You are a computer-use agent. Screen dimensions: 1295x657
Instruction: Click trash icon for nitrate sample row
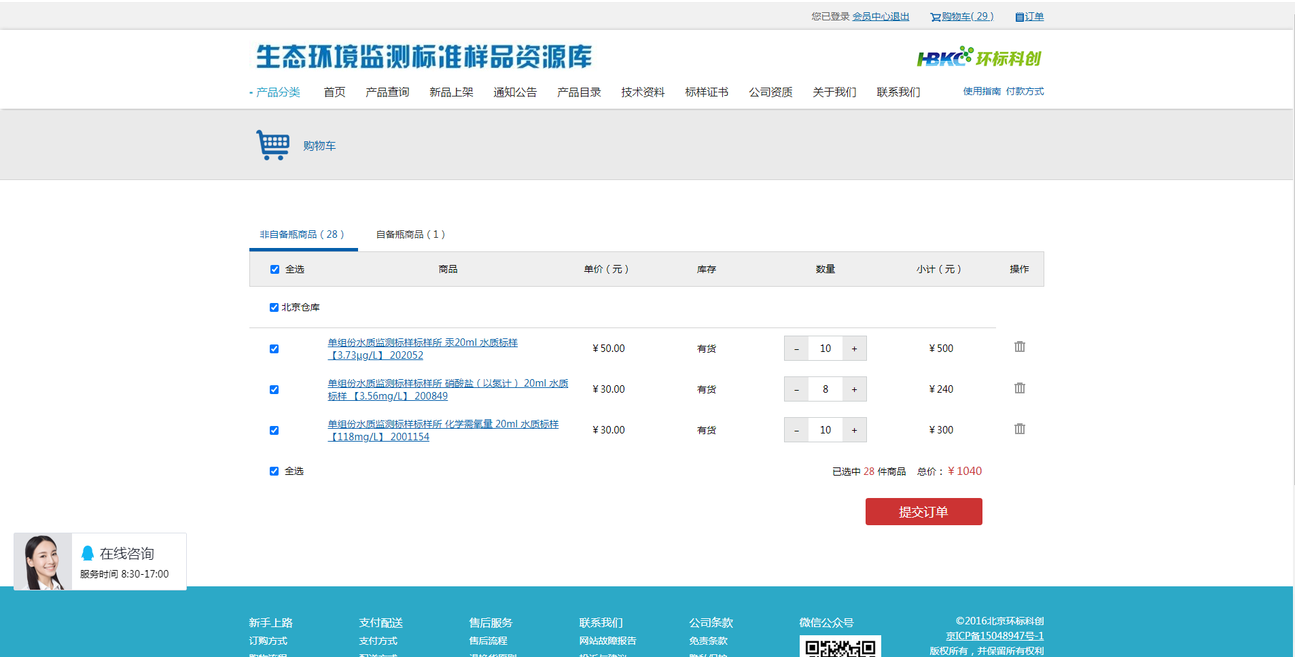1019,389
